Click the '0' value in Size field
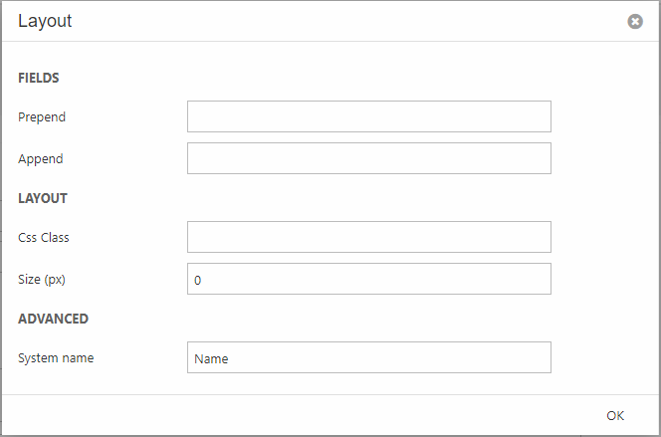This screenshot has width=661, height=437. tap(198, 281)
